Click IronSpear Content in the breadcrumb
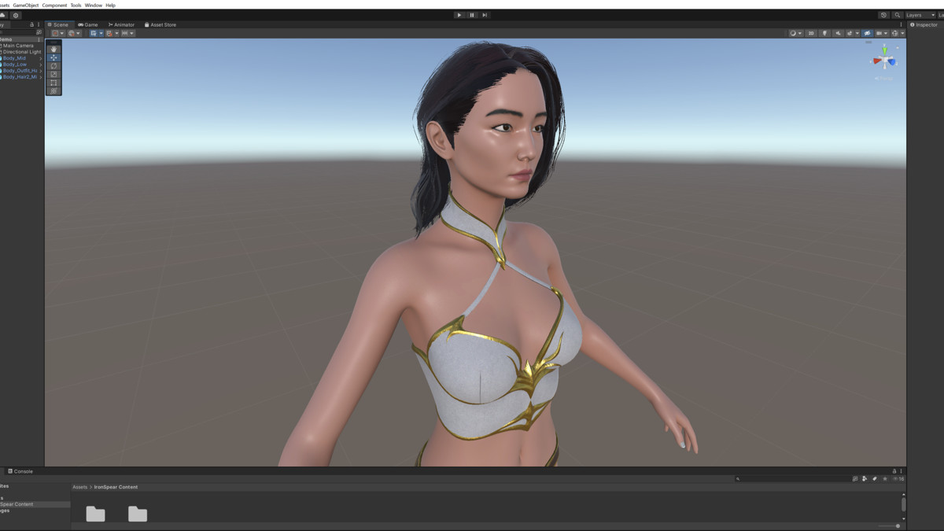 (117, 487)
